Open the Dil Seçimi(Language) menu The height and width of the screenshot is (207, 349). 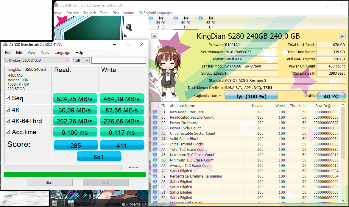click(155, 13)
